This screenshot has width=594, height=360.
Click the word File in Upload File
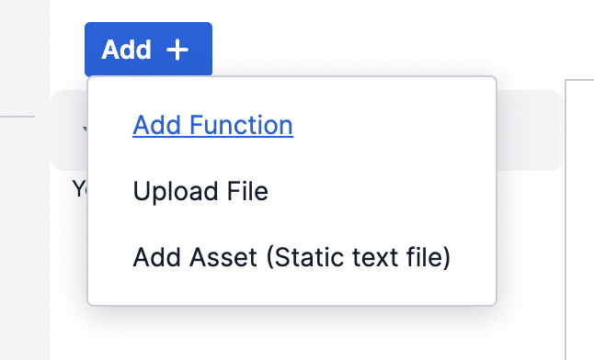tap(247, 191)
